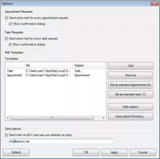Uncheck Send extra mail for every appointment request
160x159 pixels.
(x=6, y=18)
